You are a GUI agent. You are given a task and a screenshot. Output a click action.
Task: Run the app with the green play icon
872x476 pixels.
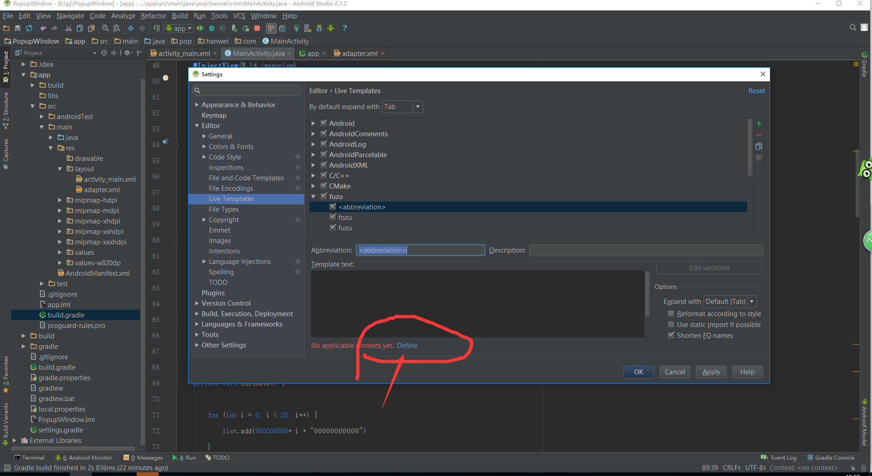(200, 28)
